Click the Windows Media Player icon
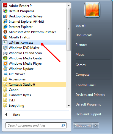Viewport: 113px width, 134px height. tap(5, 63)
